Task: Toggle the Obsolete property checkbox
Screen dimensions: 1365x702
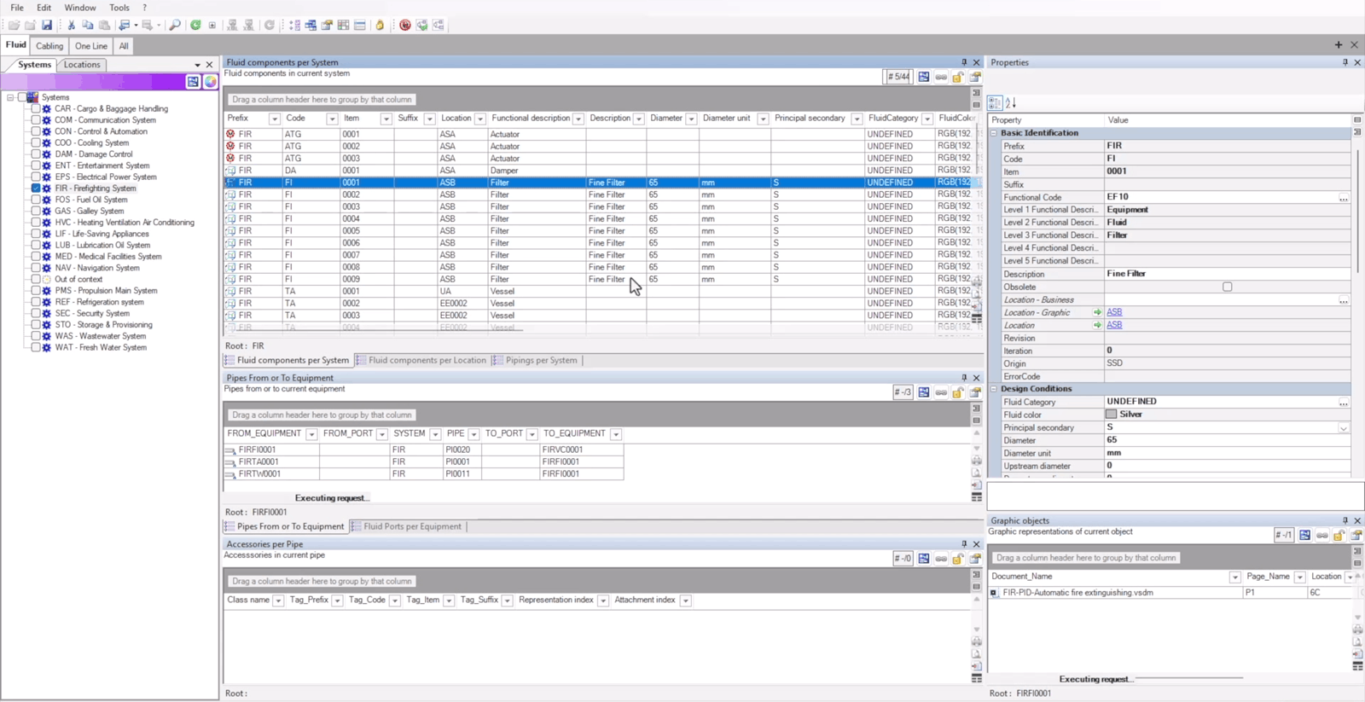Action: 1227,287
